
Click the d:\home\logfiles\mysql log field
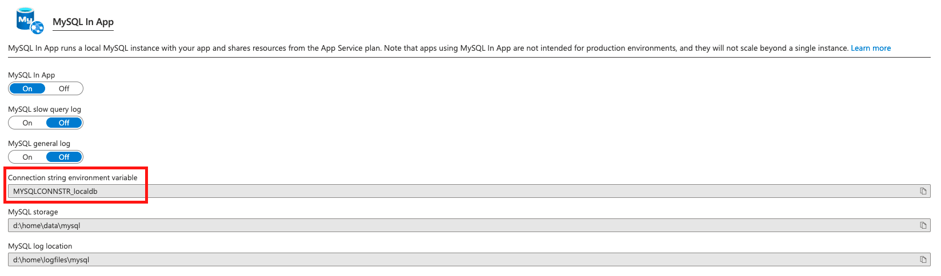(x=469, y=259)
